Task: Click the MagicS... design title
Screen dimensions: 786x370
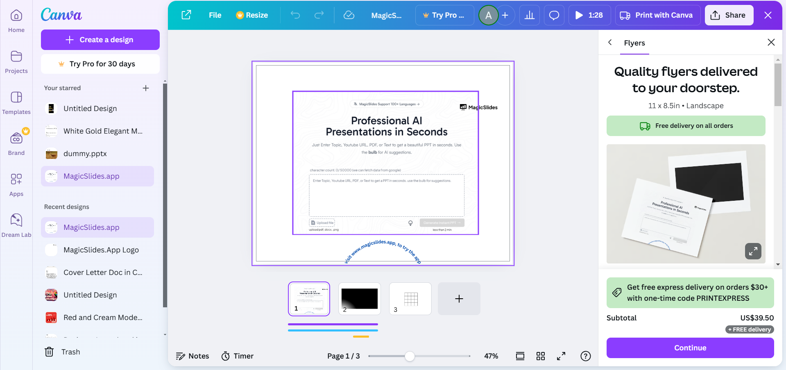Action: (386, 15)
